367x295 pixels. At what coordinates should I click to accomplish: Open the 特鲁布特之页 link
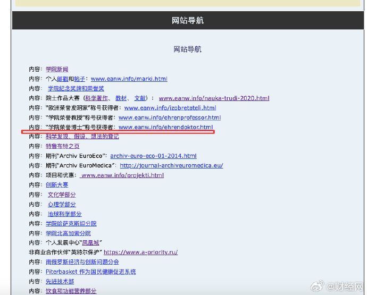(62, 146)
